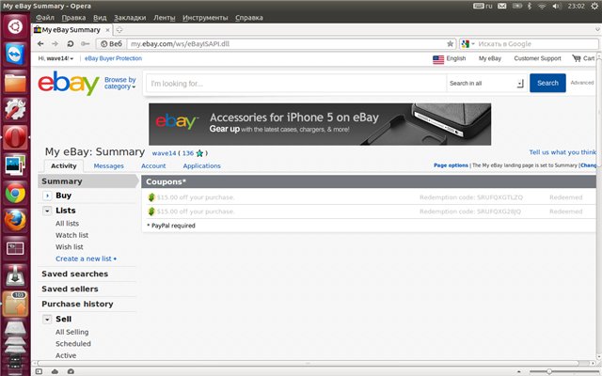This screenshot has height=376, width=602.
Task: Open the Wi-Fi network indicator
Action: click(542, 6)
